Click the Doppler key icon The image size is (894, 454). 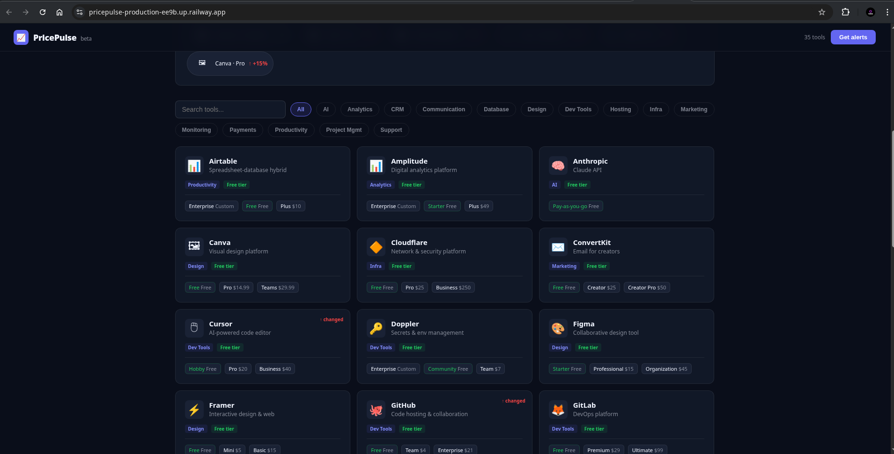[376, 328]
